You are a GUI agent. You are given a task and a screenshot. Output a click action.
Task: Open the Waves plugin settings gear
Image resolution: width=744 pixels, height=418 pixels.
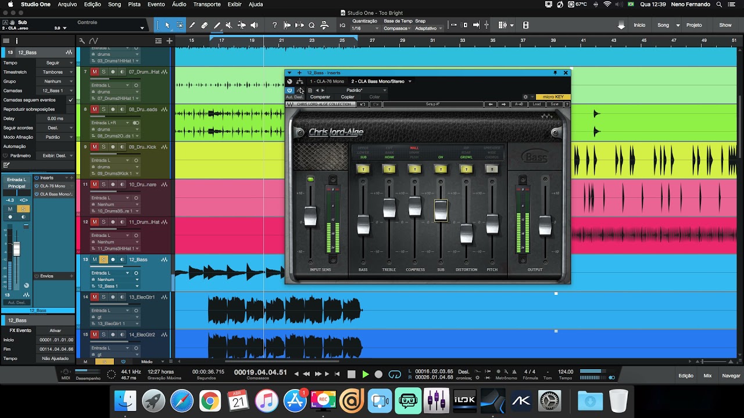pyautogui.click(x=525, y=97)
